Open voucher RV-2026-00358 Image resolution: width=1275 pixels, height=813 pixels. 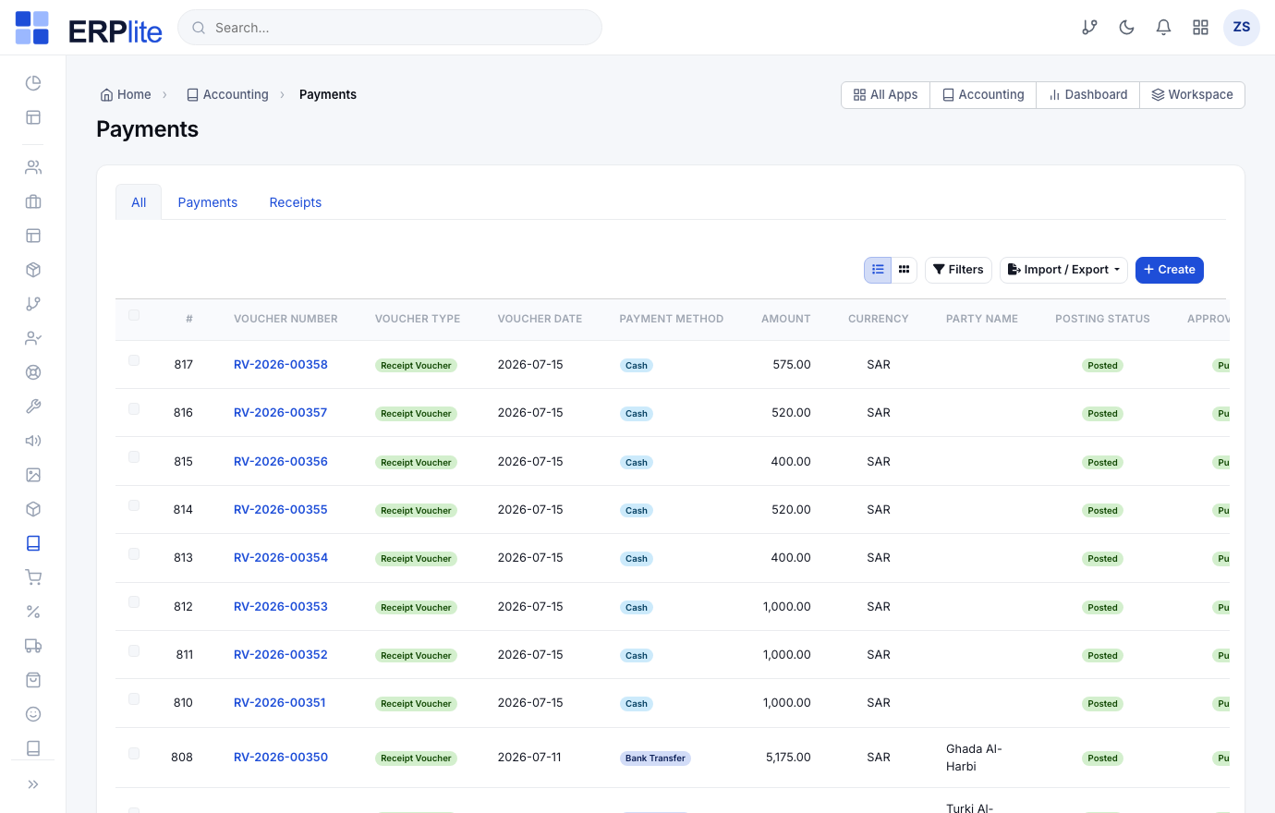click(281, 364)
